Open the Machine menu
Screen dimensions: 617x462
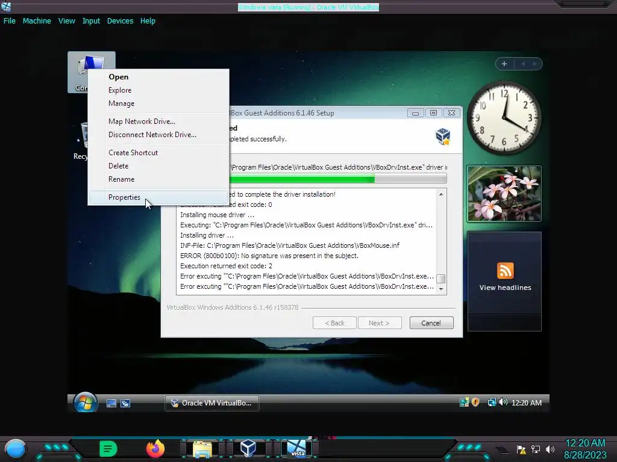pos(37,21)
